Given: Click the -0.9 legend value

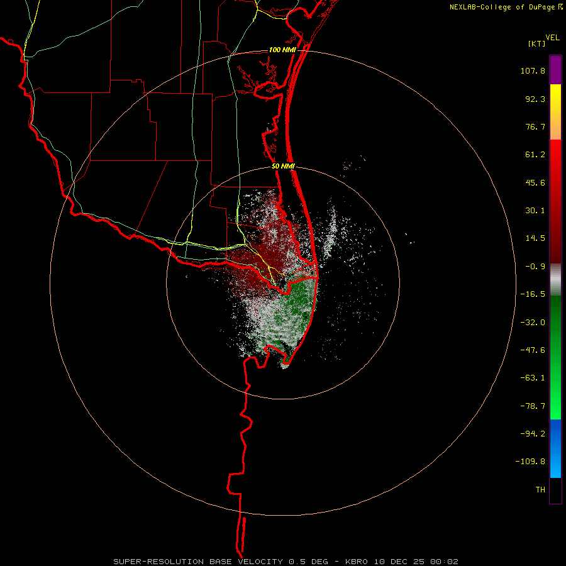Looking at the screenshot, I should [535, 267].
